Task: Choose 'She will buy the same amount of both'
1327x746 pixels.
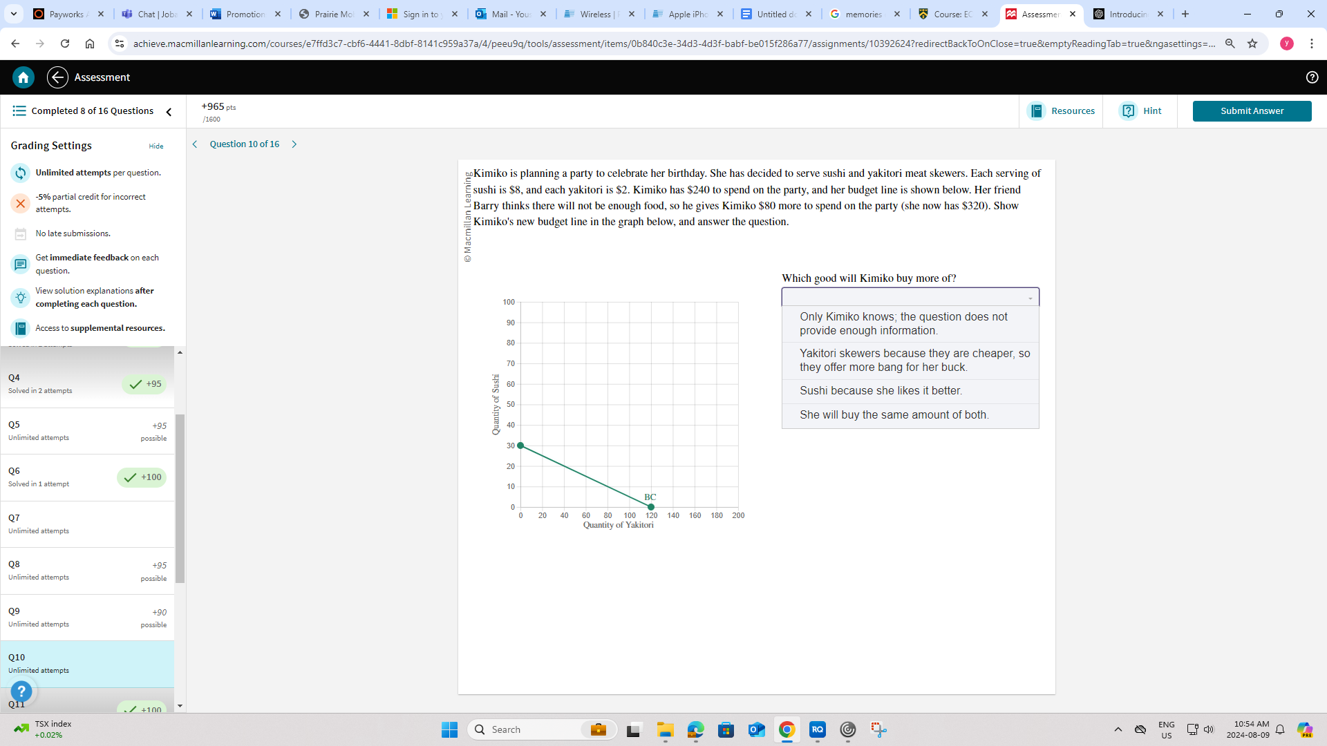Action: pyautogui.click(x=894, y=415)
